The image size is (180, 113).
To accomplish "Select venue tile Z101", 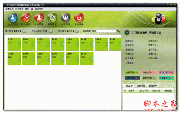I will [x=14, y=44].
